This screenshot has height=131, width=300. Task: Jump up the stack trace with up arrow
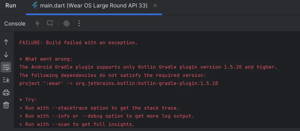pos(6,42)
